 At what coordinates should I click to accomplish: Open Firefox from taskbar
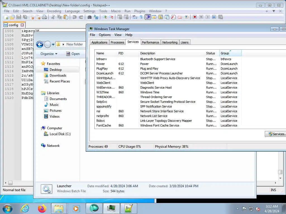pyautogui.click(x=42, y=208)
